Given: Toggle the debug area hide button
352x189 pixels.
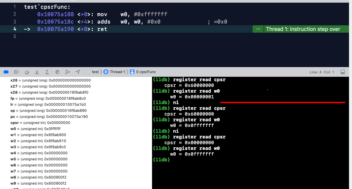Looking at the screenshot, I should point(343,72).
